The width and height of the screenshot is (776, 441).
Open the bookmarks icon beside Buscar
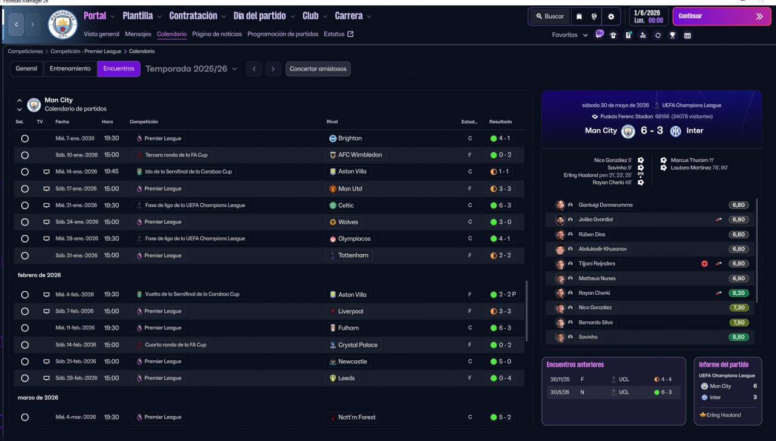tap(579, 16)
